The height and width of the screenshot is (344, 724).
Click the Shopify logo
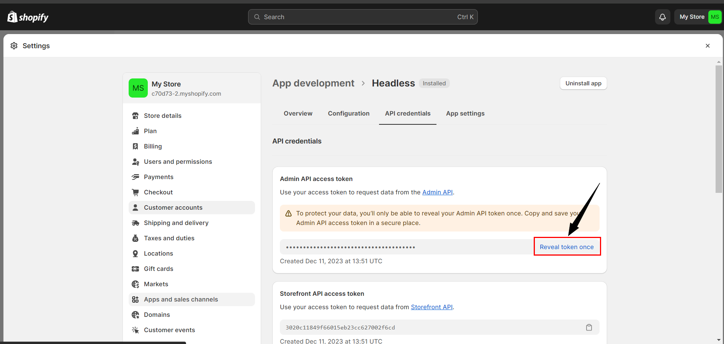click(28, 17)
